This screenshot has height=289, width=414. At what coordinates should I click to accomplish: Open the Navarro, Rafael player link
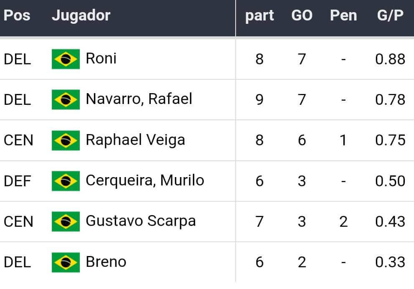pyautogui.click(x=139, y=99)
